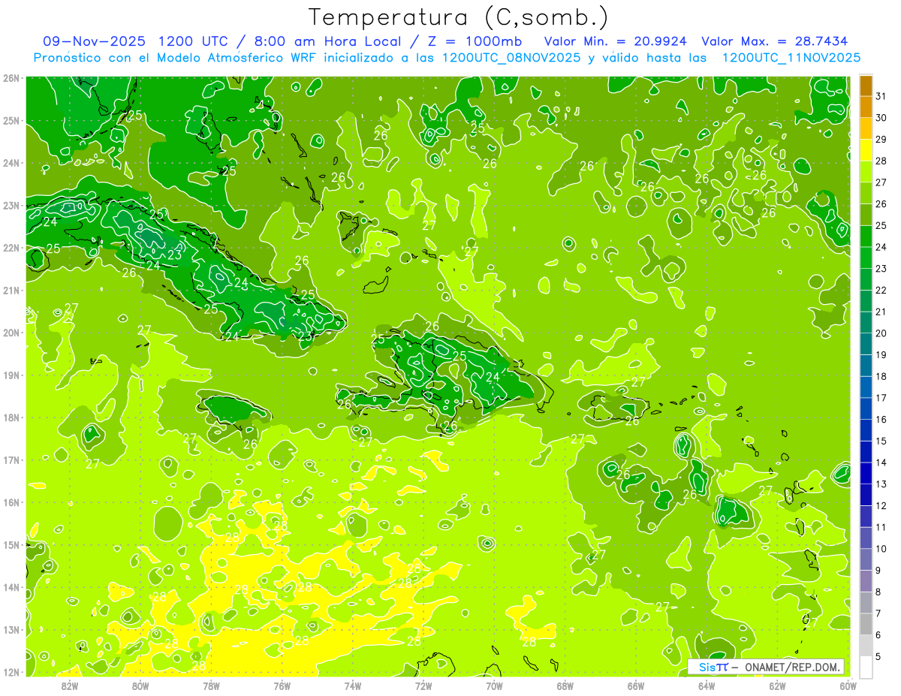Select the orange legend band between 30 and 31
This screenshot has height=696, width=901.
pos(866,107)
